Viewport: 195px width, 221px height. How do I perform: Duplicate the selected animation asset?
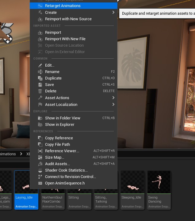pyautogui.click(x=74, y=78)
